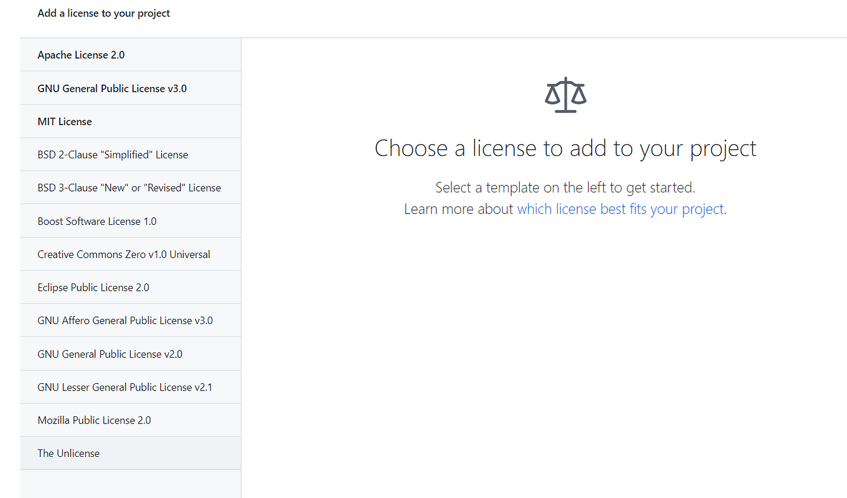
Task: Choose Eclipse Public License 2.0
Action: coord(131,287)
